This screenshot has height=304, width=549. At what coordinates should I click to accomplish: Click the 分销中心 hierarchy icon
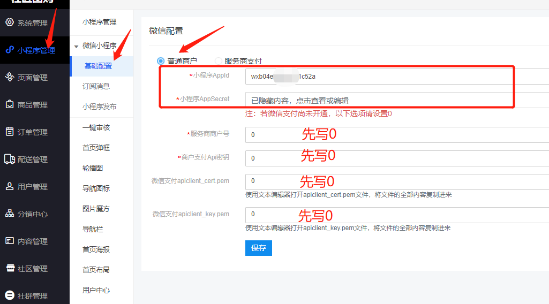pos(10,214)
